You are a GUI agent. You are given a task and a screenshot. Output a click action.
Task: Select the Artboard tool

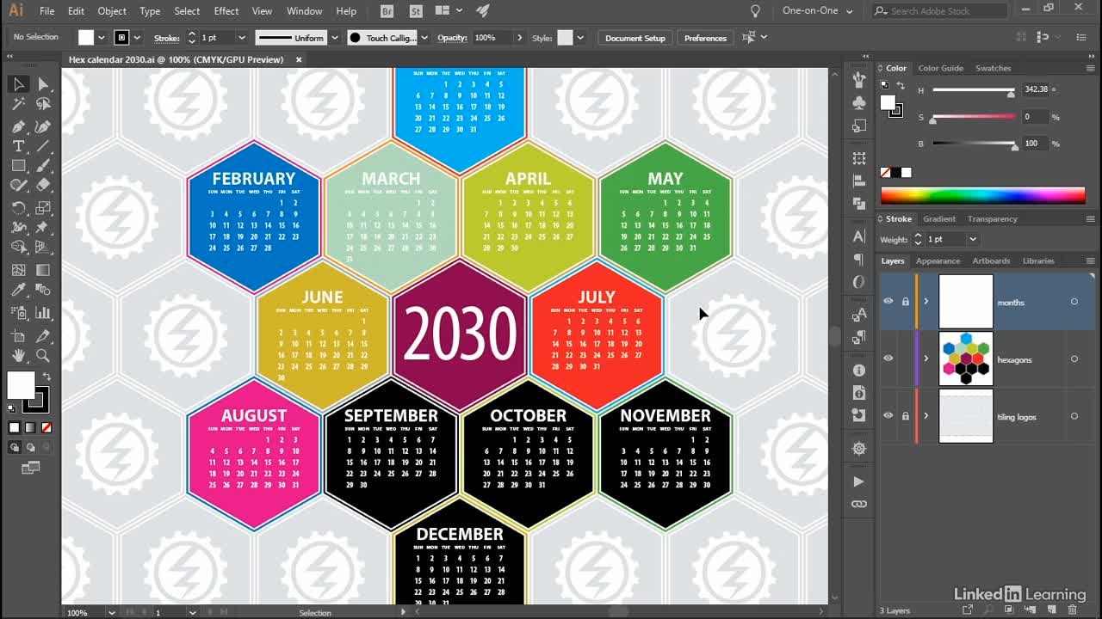pos(18,335)
